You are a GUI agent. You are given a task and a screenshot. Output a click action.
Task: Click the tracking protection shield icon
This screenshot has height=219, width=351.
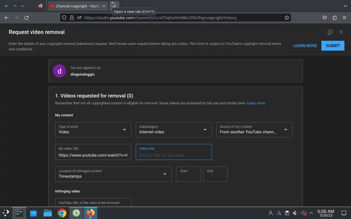click(x=64, y=18)
